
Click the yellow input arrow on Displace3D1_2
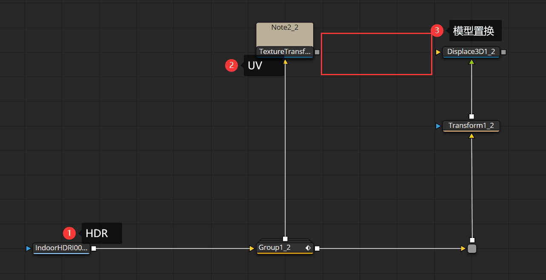pyautogui.click(x=438, y=52)
